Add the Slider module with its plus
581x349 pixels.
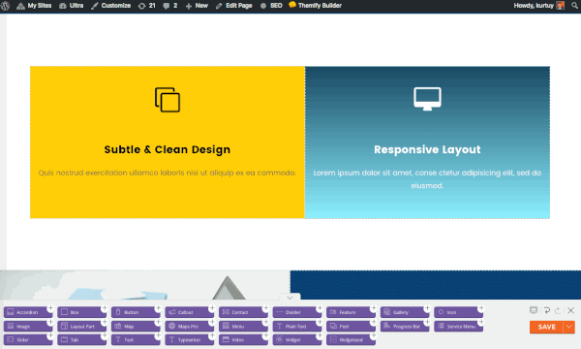tap(50, 335)
